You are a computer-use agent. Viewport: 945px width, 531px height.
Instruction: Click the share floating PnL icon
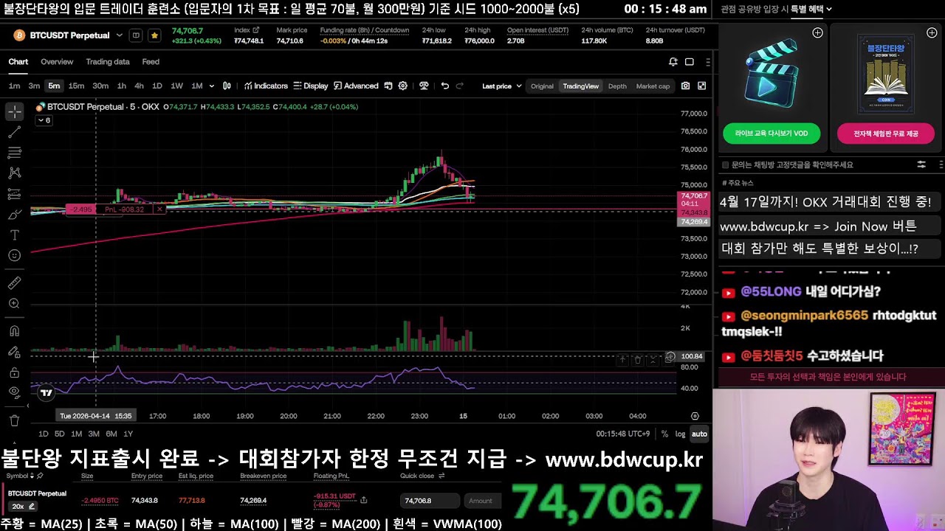click(x=363, y=500)
